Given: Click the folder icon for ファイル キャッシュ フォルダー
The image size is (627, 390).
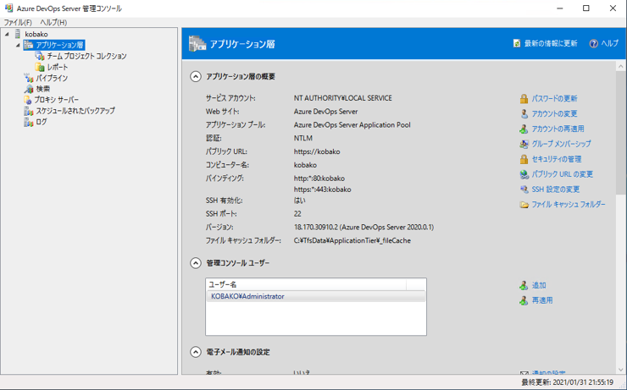Looking at the screenshot, I should pos(524,205).
